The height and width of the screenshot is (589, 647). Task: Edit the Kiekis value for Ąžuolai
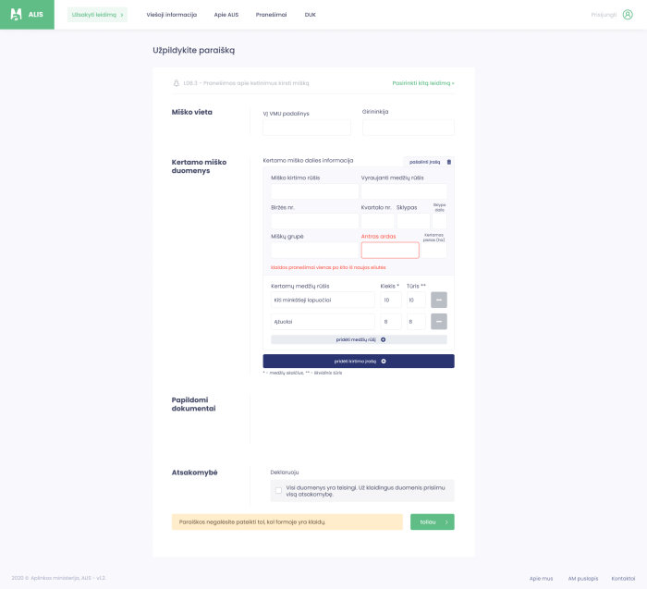(390, 322)
